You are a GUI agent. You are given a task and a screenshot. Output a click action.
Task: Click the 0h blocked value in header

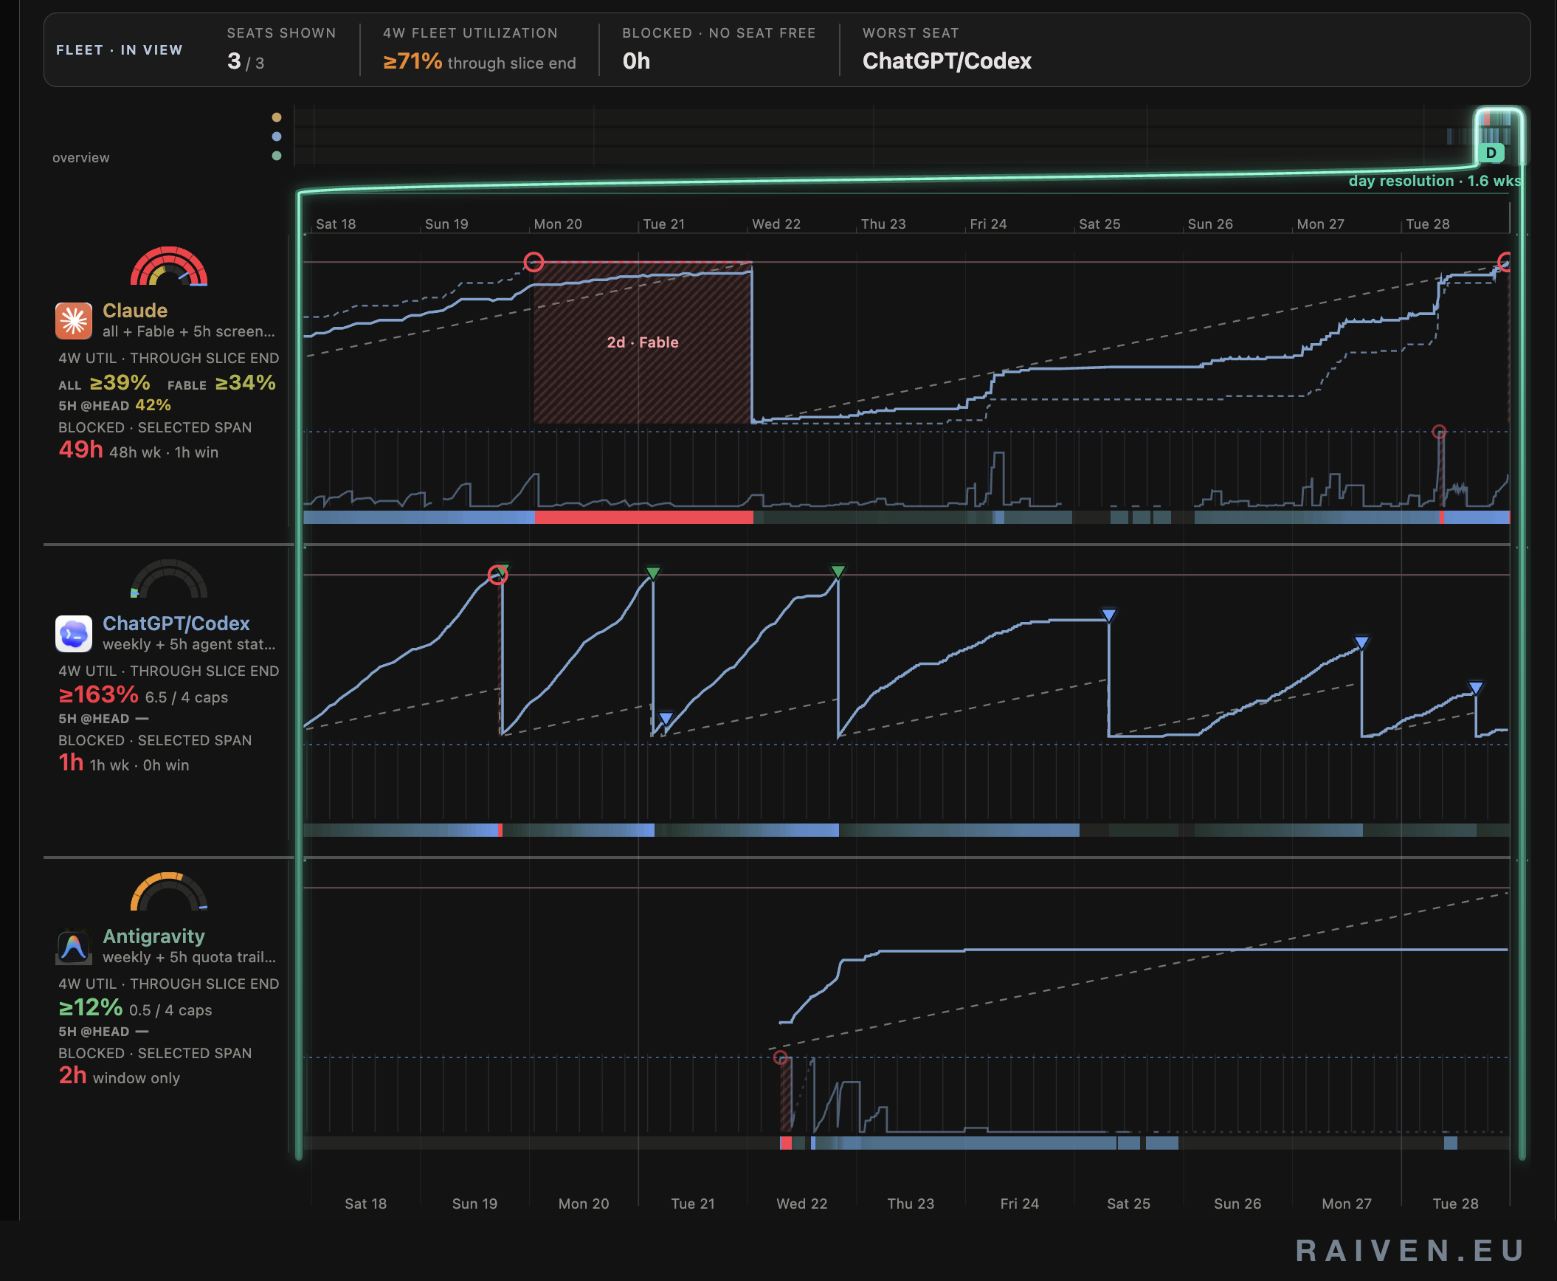pos(636,61)
